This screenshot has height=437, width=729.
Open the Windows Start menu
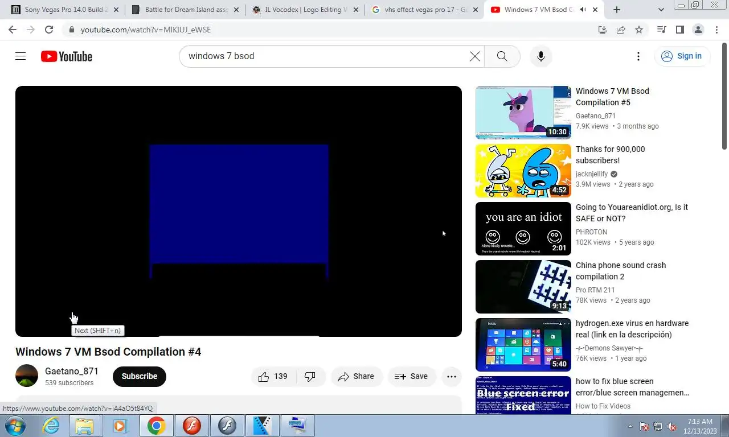tap(15, 426)
